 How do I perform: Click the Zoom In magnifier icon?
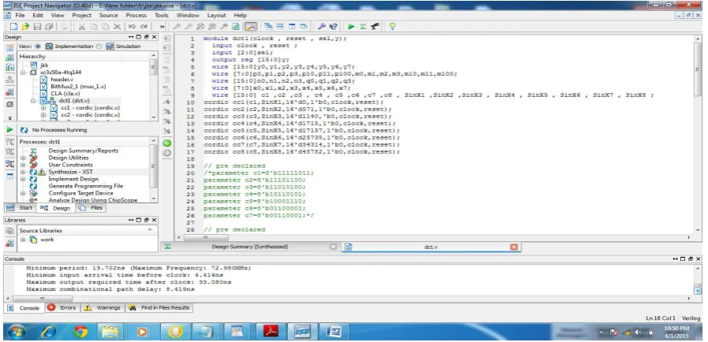pyautogui.click(x=177, y=27)
